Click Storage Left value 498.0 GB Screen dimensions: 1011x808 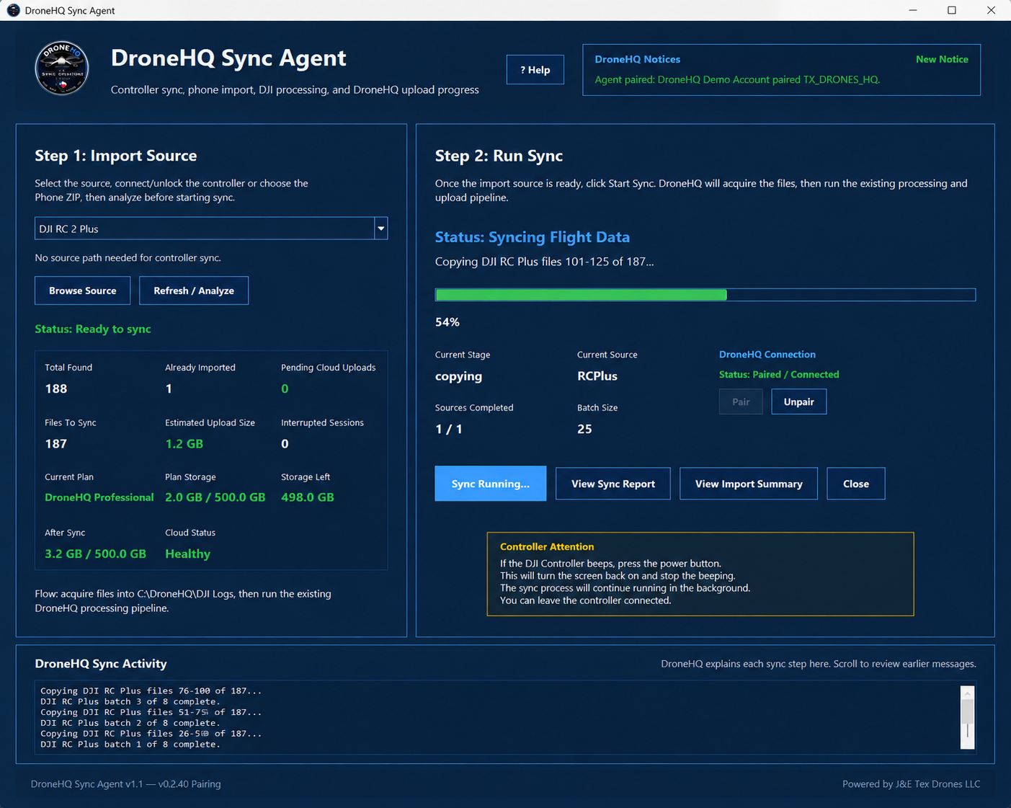coord(308,497)
